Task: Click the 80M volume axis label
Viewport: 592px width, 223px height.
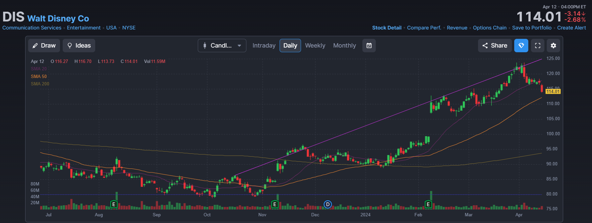Action: 35,184
